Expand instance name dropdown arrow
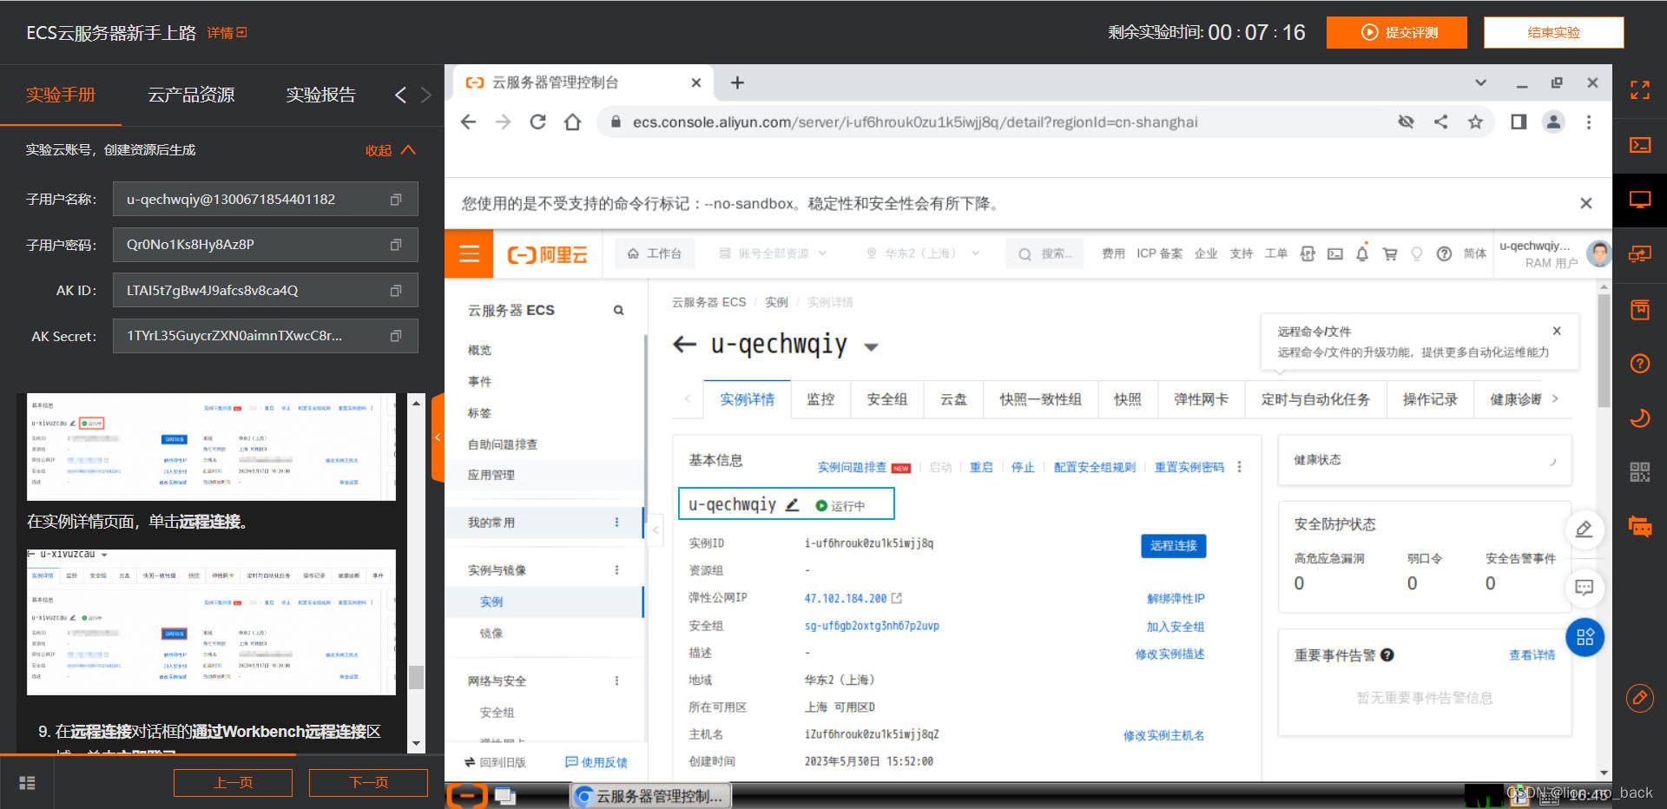1667x809 pixels. (871, 347)
